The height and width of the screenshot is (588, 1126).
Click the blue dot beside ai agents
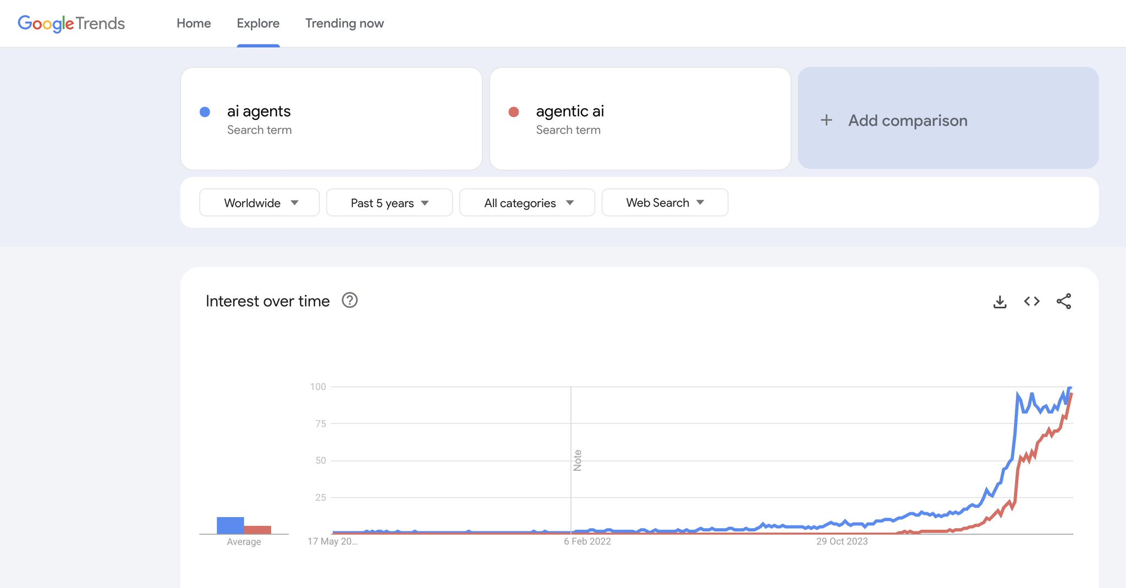(x=205, y=112)
